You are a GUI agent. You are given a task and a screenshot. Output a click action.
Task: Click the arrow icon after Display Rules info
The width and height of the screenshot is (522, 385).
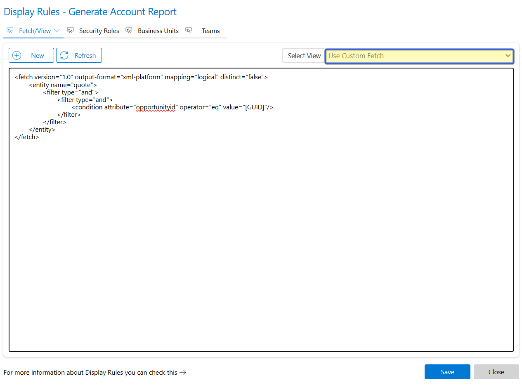point(183,372)
